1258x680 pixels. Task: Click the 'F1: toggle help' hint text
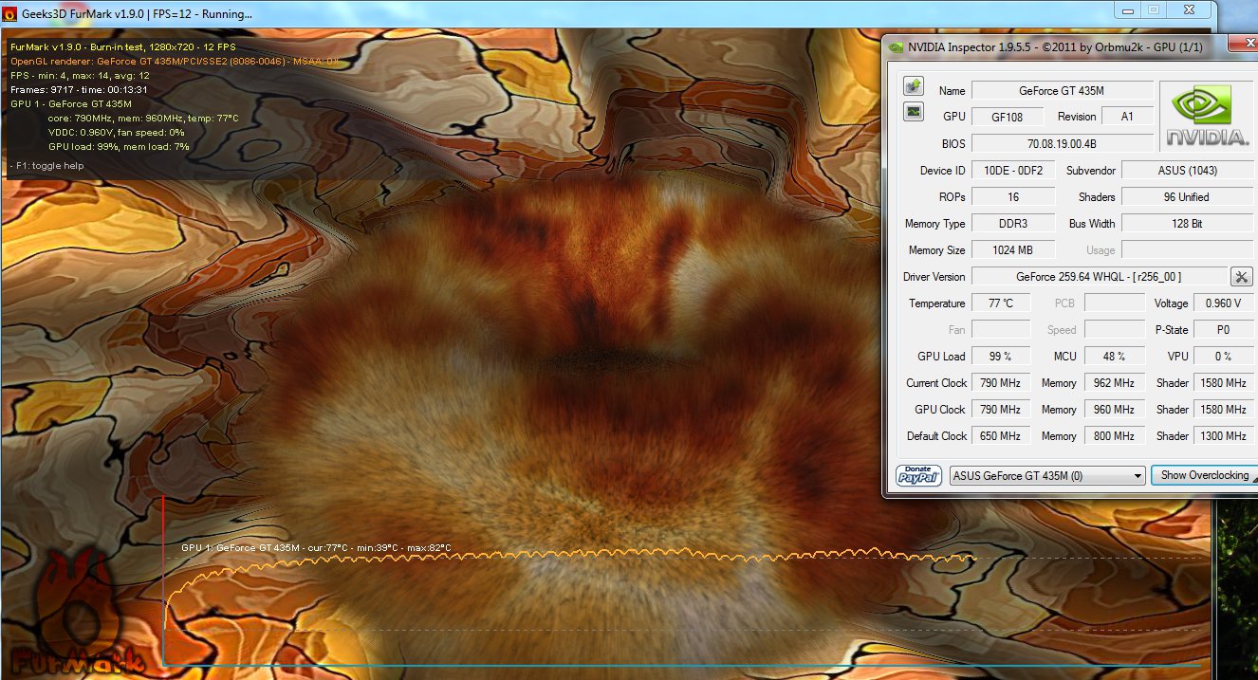[x=47, y=166]
